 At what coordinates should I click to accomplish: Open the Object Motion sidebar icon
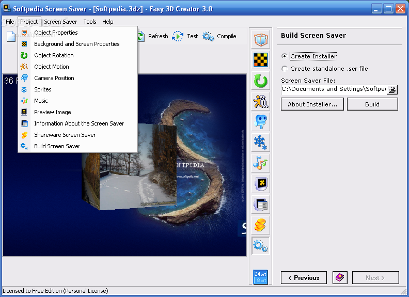coord(261,101)
